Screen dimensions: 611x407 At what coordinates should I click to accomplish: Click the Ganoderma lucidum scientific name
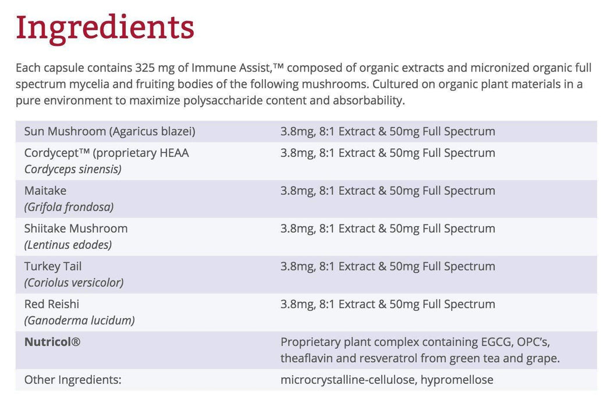[x=79, y=320]
